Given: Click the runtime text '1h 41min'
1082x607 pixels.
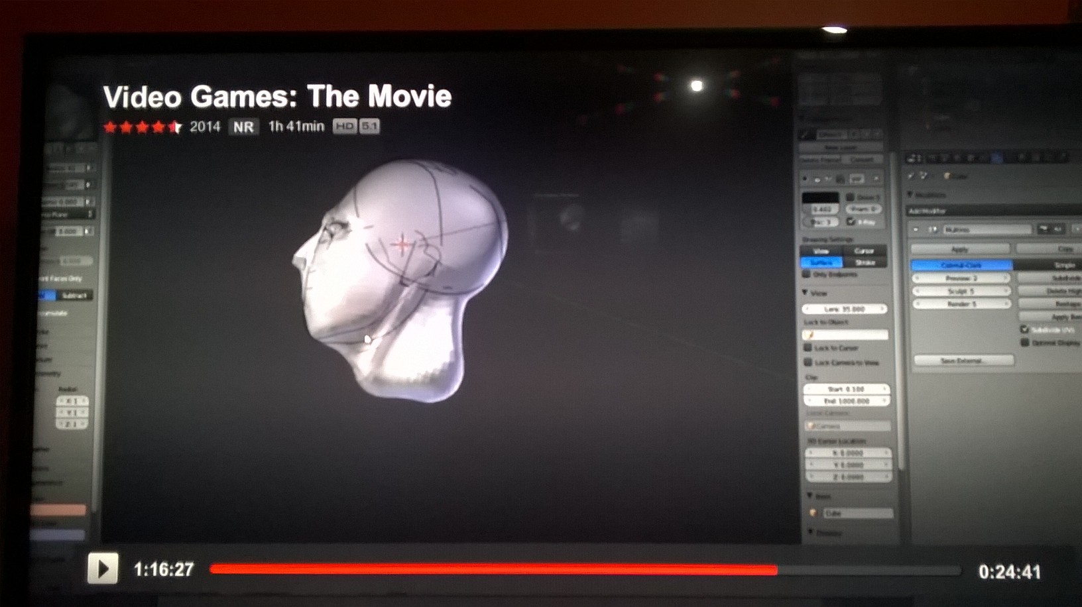Looking at the screenshot, I should (x=296, y=126).
